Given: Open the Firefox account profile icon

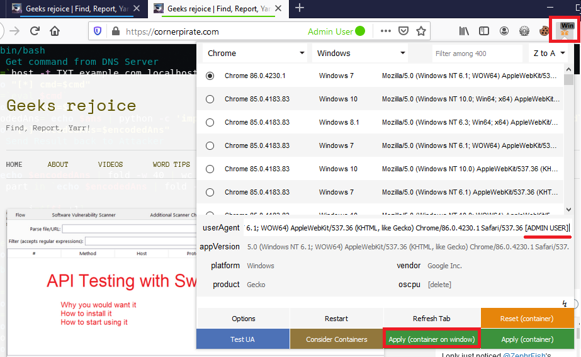Looking at the screenshot, I should (x=504, y=31).
